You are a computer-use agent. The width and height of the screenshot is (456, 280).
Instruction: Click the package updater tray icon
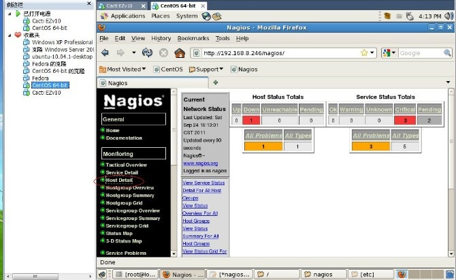(x=387, y=16)
